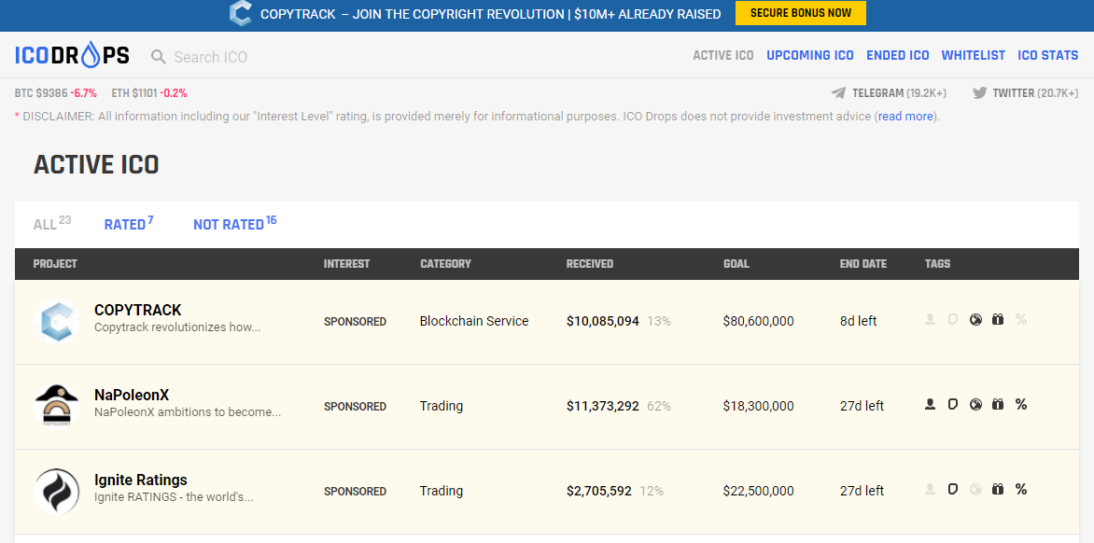Click the Twitter bird icon

pyautogui.click(x=979, y=92)
